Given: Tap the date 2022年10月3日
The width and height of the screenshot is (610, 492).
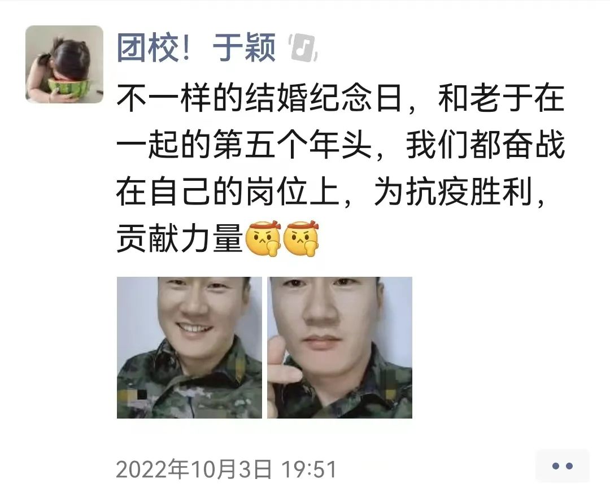Looking at the screenshot, I should pyautogui.click(x=194, y=469).
